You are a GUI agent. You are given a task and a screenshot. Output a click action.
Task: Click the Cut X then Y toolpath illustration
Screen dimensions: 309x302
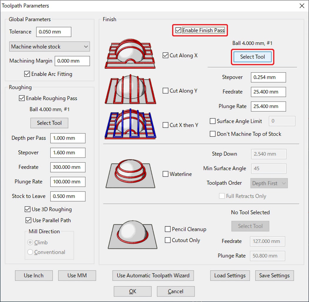pyautogui.click(x=130, y=124)
